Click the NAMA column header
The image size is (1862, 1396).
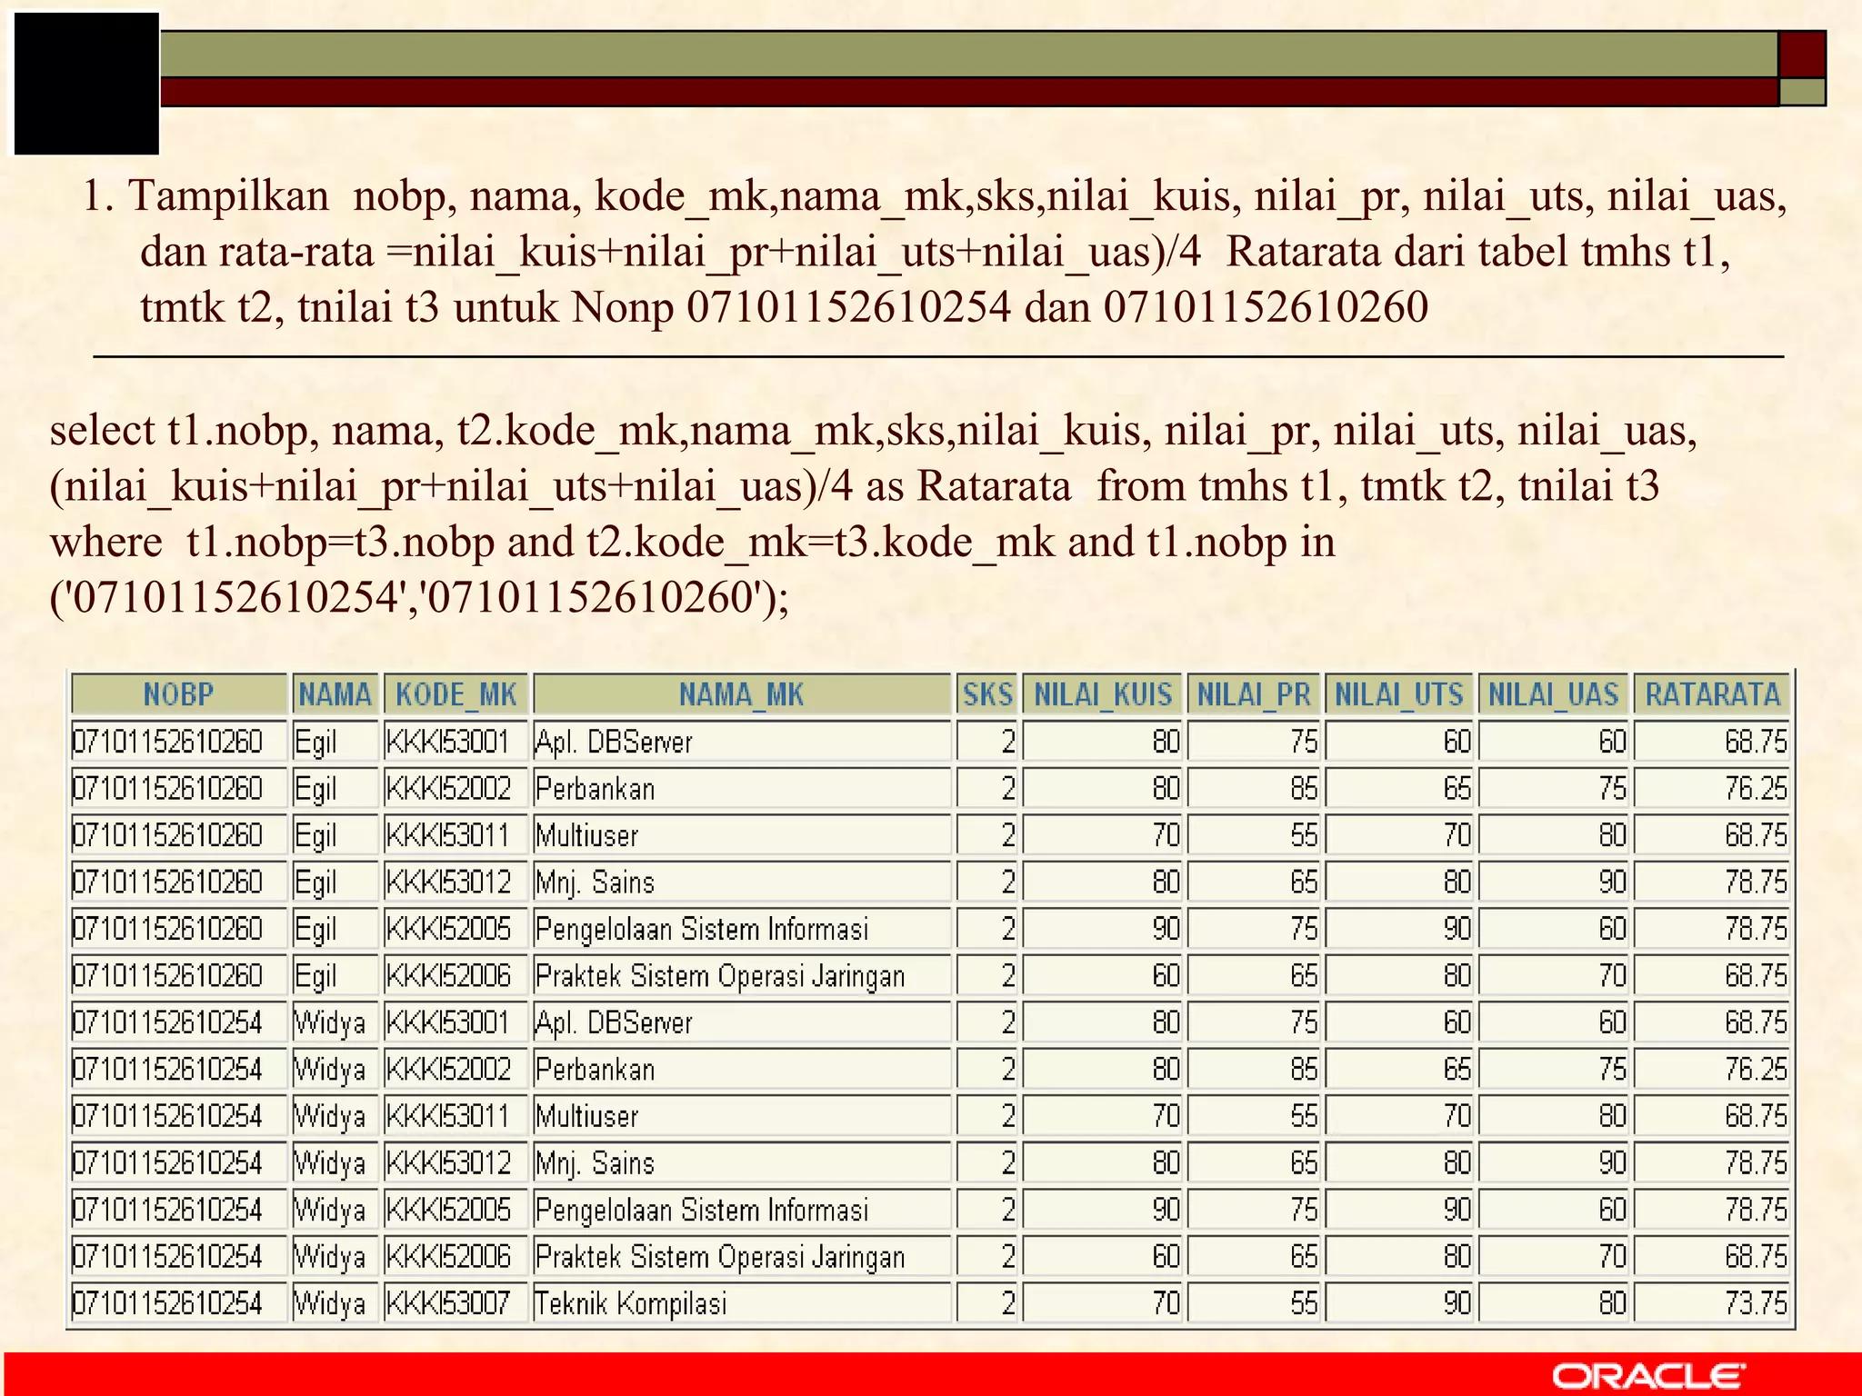[x=335, y=694]
